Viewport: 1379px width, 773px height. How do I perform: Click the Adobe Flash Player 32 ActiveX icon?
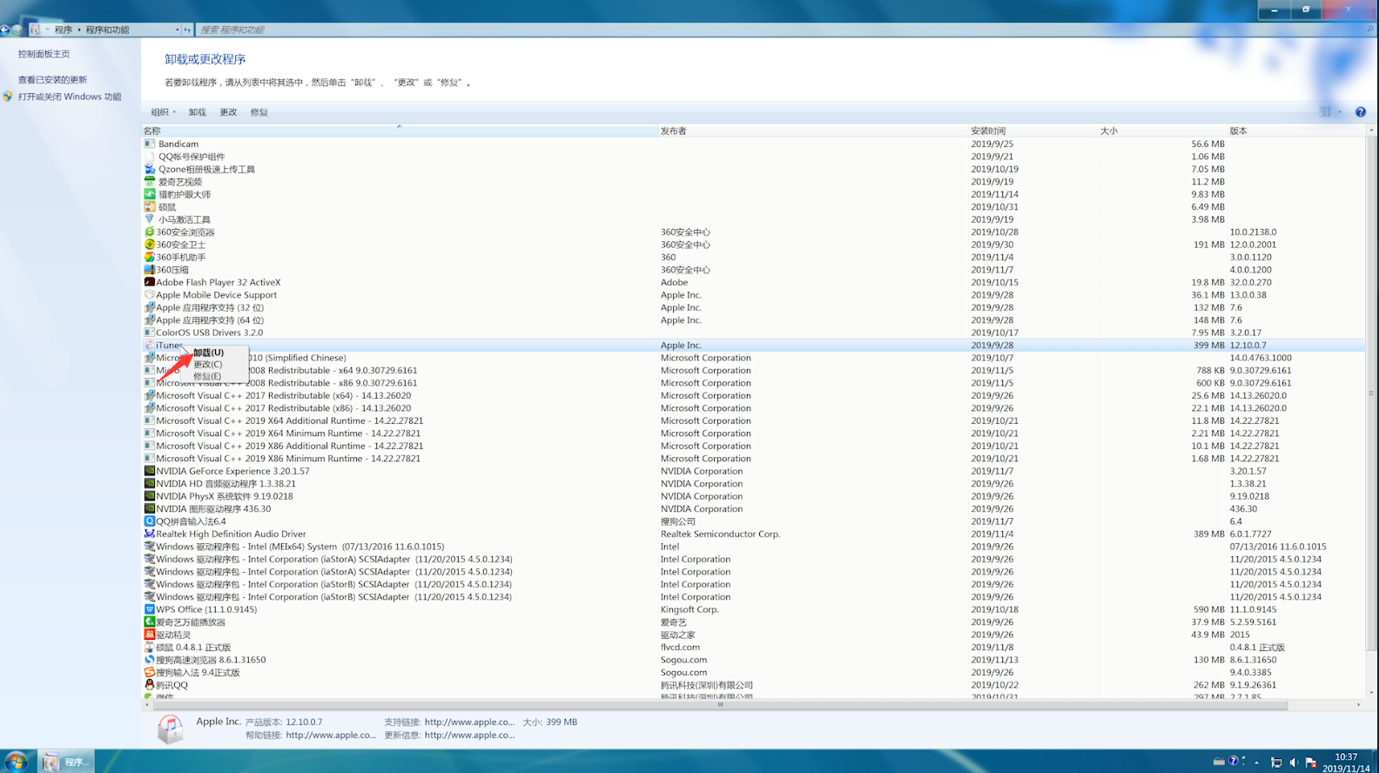(150, 282)
